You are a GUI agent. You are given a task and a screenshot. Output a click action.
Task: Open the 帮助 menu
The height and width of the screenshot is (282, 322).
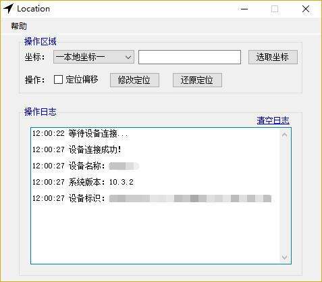point(19,26)
